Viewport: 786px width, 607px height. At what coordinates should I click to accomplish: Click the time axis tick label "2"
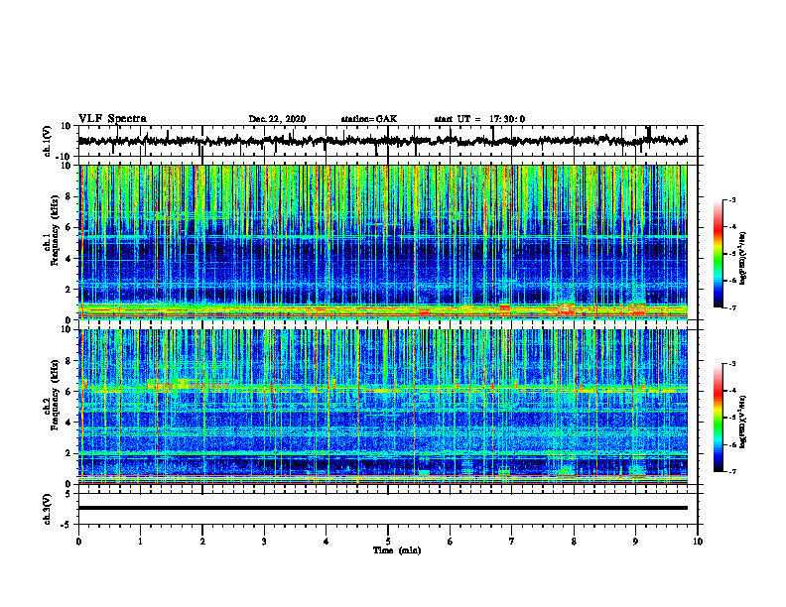(202, 542)
